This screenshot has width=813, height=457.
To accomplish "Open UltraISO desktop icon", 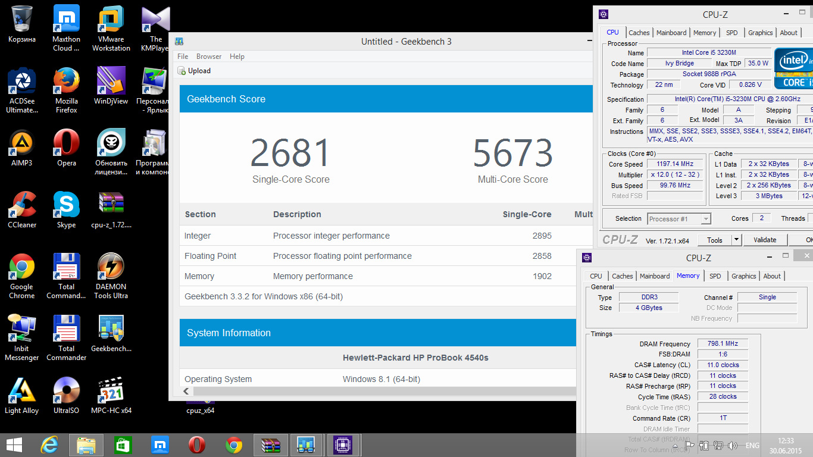I will (x=67, y=396).
